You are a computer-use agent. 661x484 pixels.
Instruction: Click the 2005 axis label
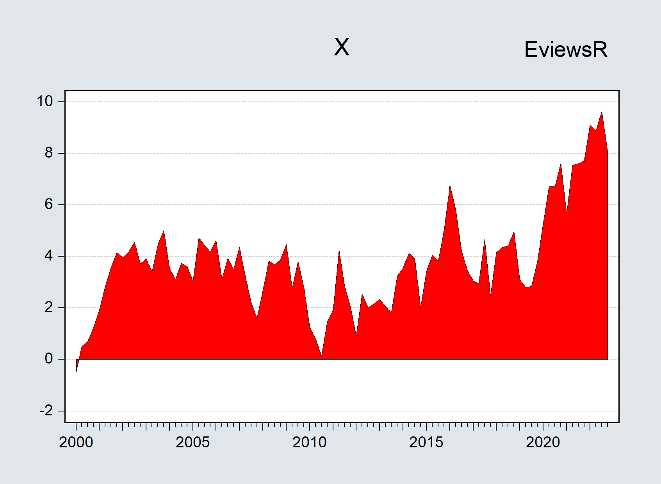(x=193, y=440)
